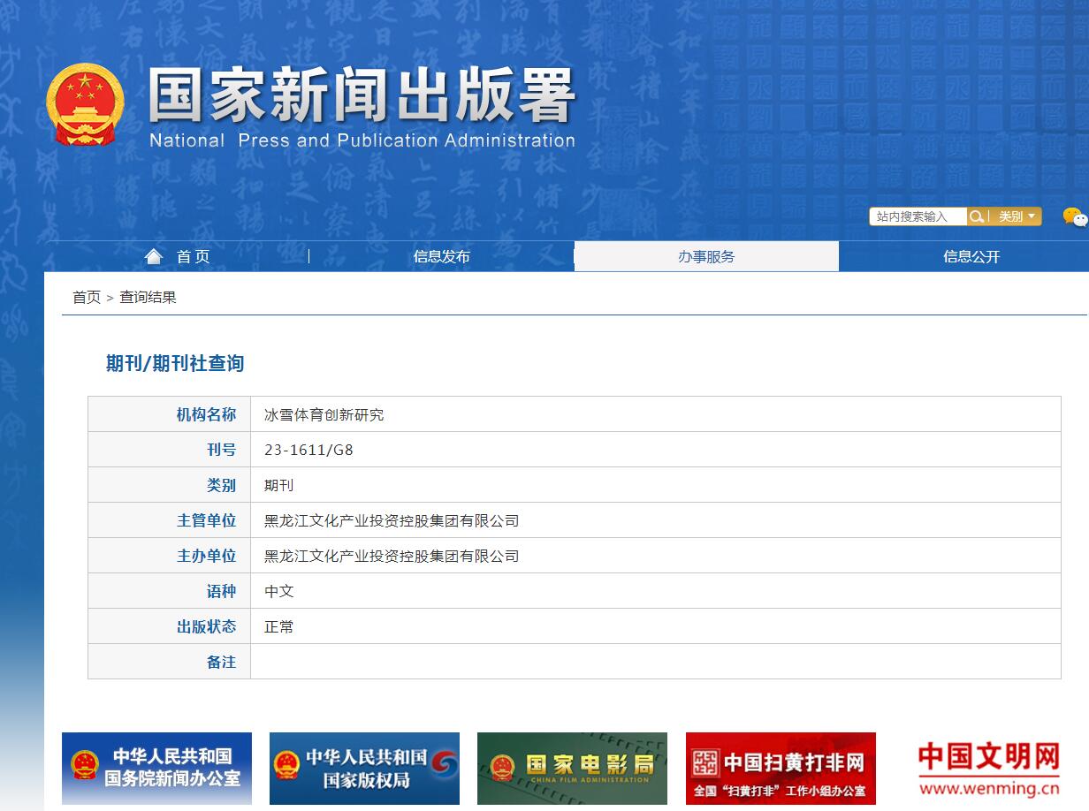This screenshot has height=811, width=1089.
Task: Click the 首页 breadcrumb link
Action: 85,297
